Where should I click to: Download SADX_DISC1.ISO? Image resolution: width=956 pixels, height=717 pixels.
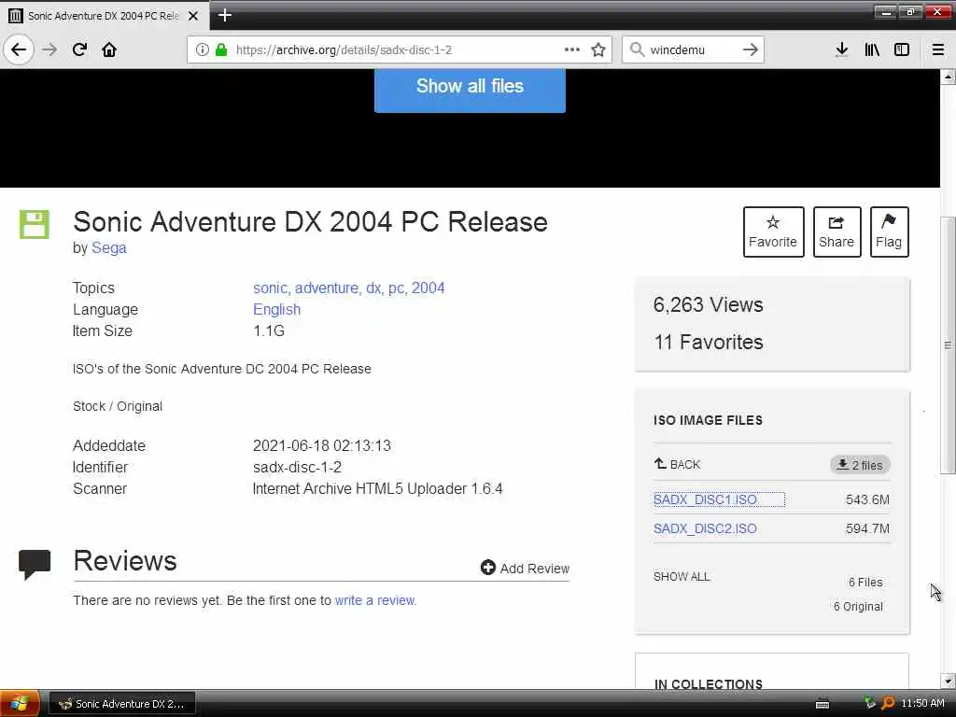tap(705, 499)
